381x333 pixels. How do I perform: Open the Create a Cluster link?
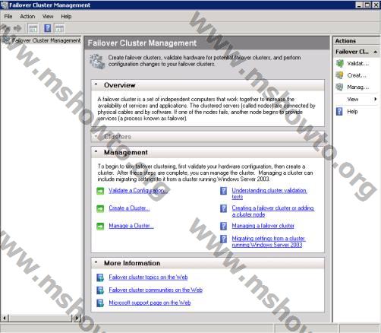(x=129, y=208)
